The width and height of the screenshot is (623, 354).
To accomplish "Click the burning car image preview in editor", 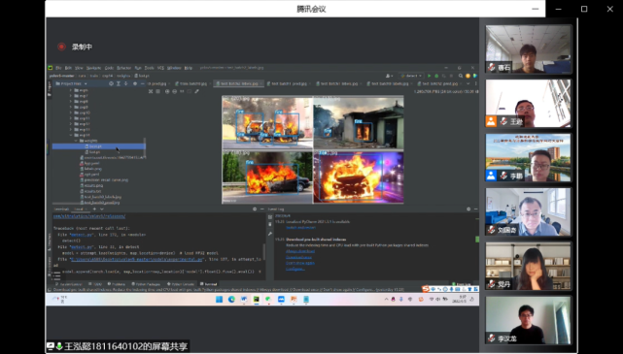I will (313, 149).
